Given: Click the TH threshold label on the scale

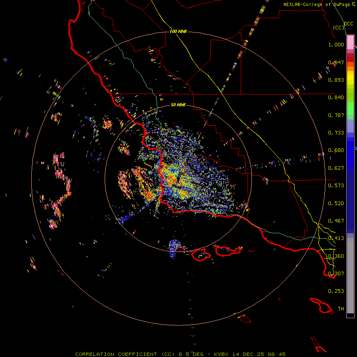Looking at the screenshot, I should coord(341,309).
